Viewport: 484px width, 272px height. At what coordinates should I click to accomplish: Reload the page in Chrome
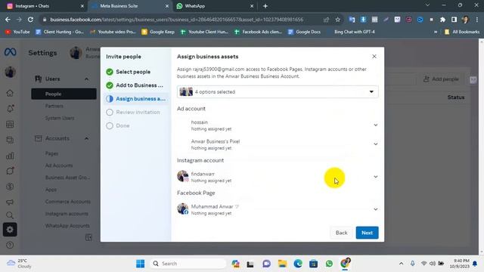click(x=30, y=20)
